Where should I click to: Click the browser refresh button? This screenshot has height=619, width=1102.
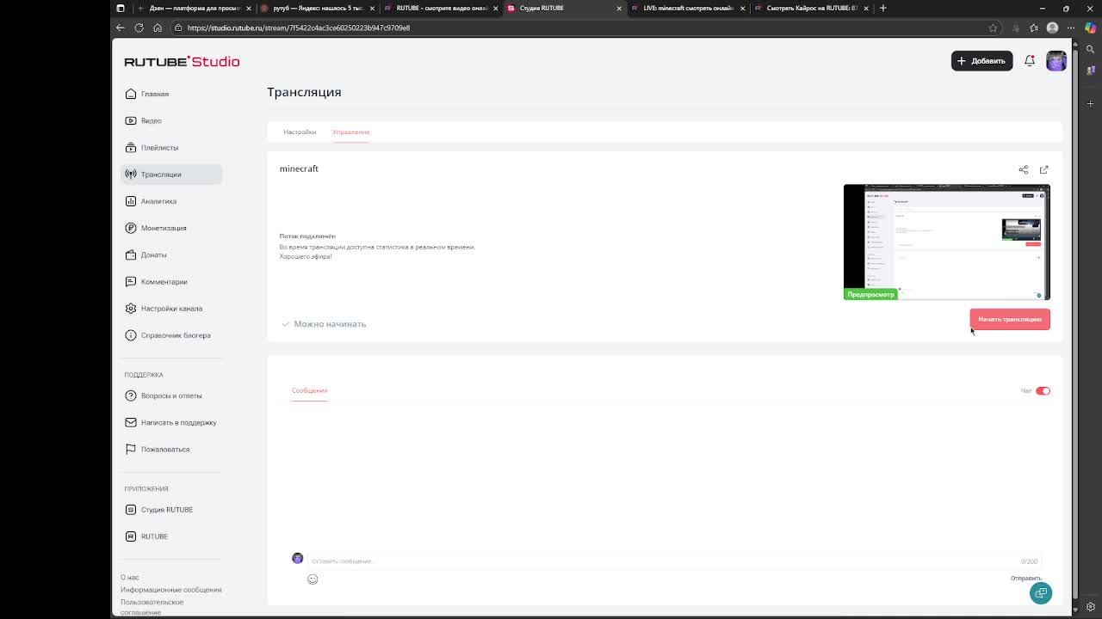(139, 28)
